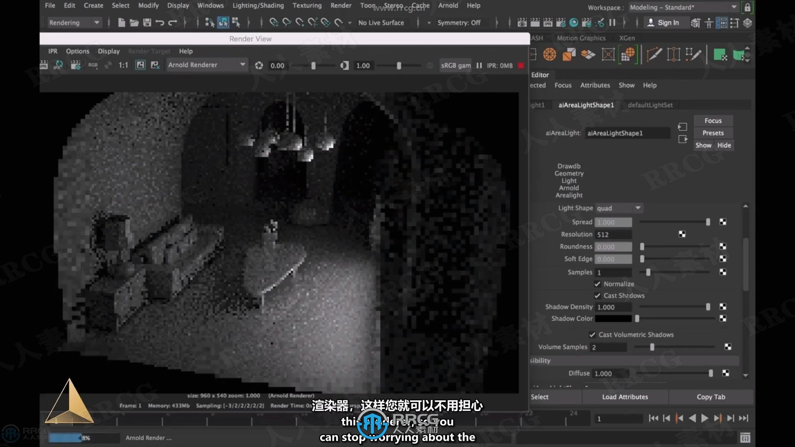Pause Viewport 2.0 icon in status line
The image size is (795, 447).
click(x=612, y=22)
